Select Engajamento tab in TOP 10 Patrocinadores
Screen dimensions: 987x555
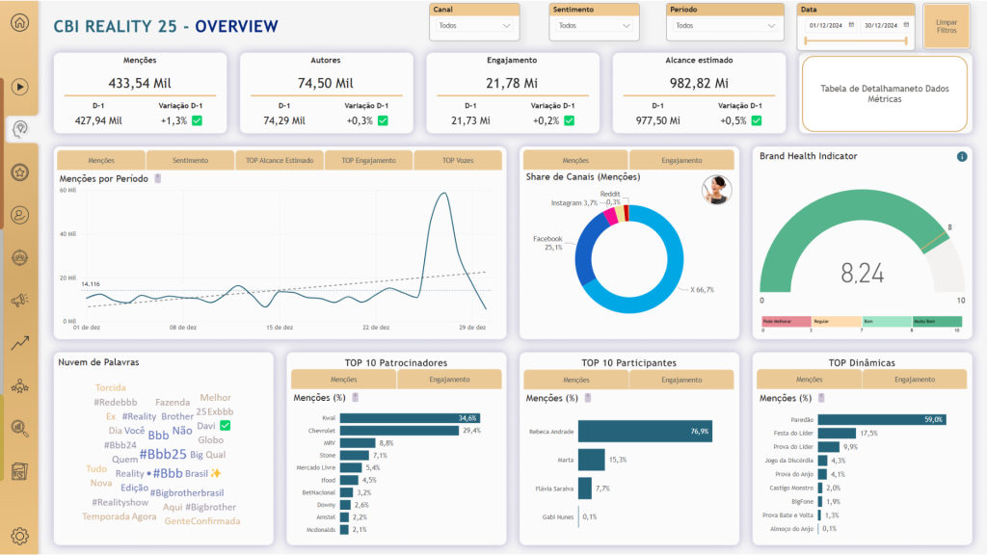coord(449,380)
